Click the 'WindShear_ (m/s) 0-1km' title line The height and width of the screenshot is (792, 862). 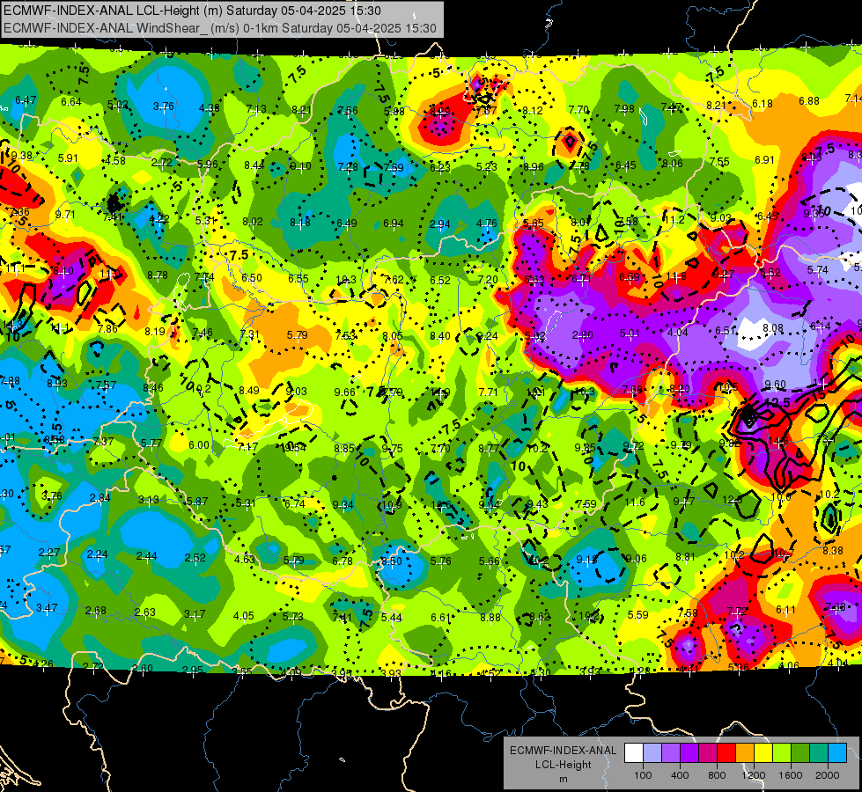(x=220, y=28)
